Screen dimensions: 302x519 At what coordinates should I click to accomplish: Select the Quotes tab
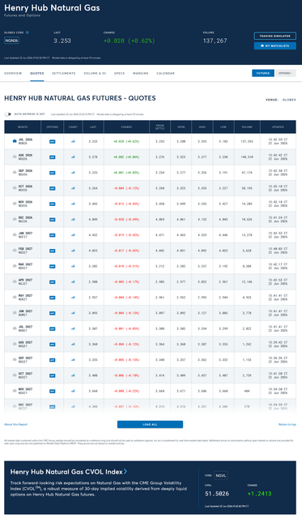pos(36,73)
